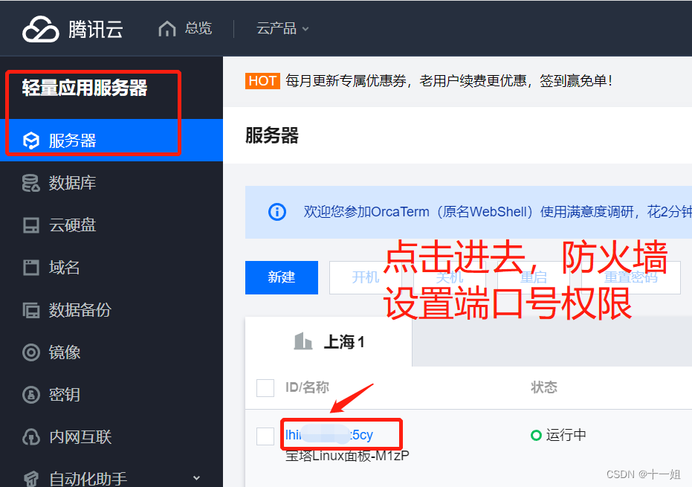Click the 数据库 database icon
Screen dimensions: 692x487
pos(31,183)
